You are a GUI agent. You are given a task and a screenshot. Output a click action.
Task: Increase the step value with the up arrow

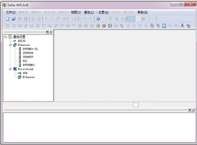click(x=138, y=17)
